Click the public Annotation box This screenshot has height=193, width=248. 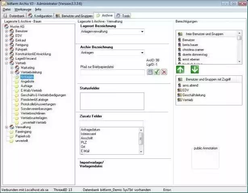[205, 158]
